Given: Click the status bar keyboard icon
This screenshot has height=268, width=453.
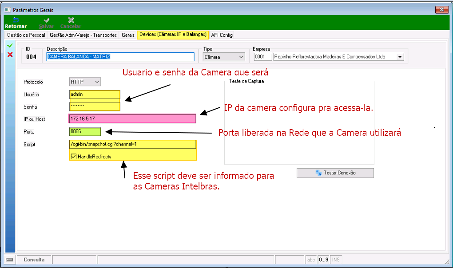Looking at the screenshot, I should [x=9, y=260].
